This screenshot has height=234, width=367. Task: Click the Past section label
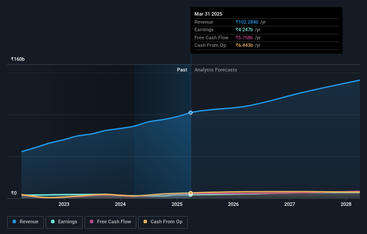182,70
